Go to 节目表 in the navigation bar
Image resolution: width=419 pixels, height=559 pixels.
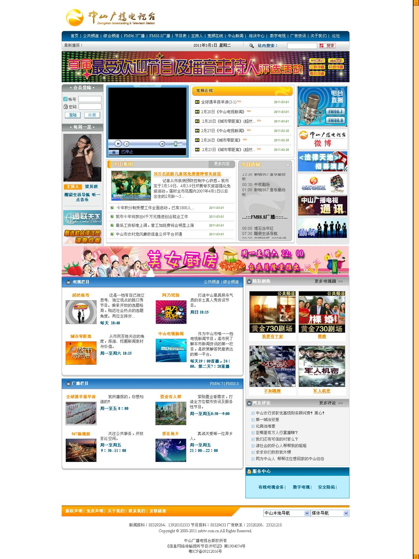click(180, 36)
